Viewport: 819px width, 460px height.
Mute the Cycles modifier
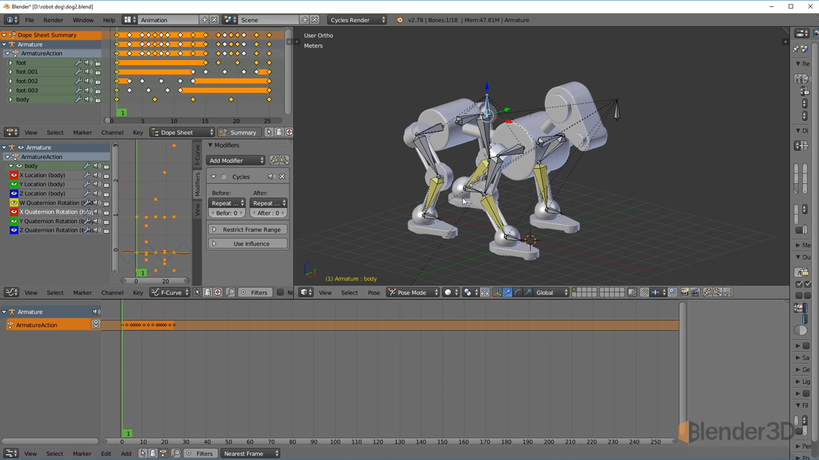[271, 176]
